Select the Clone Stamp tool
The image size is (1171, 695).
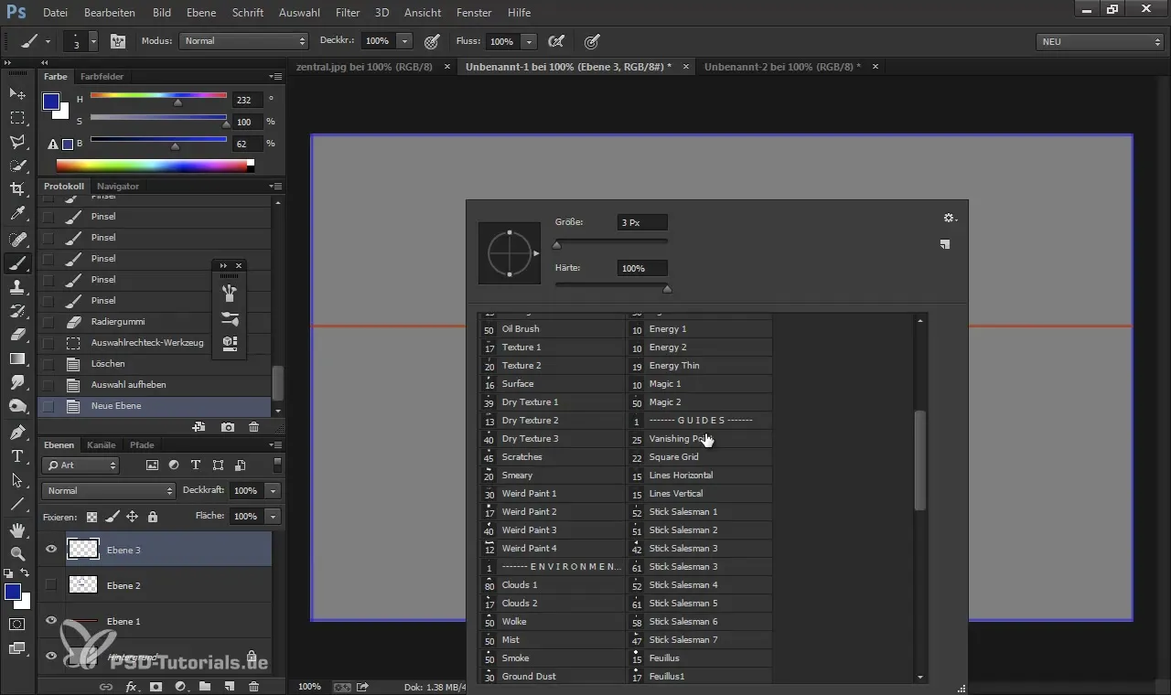[17, 287]
